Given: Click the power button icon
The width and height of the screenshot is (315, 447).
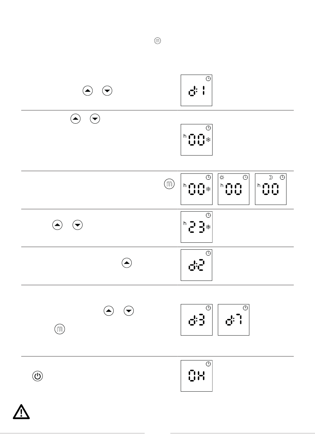Looking at the screenshot, I should (x=38, y=376).
